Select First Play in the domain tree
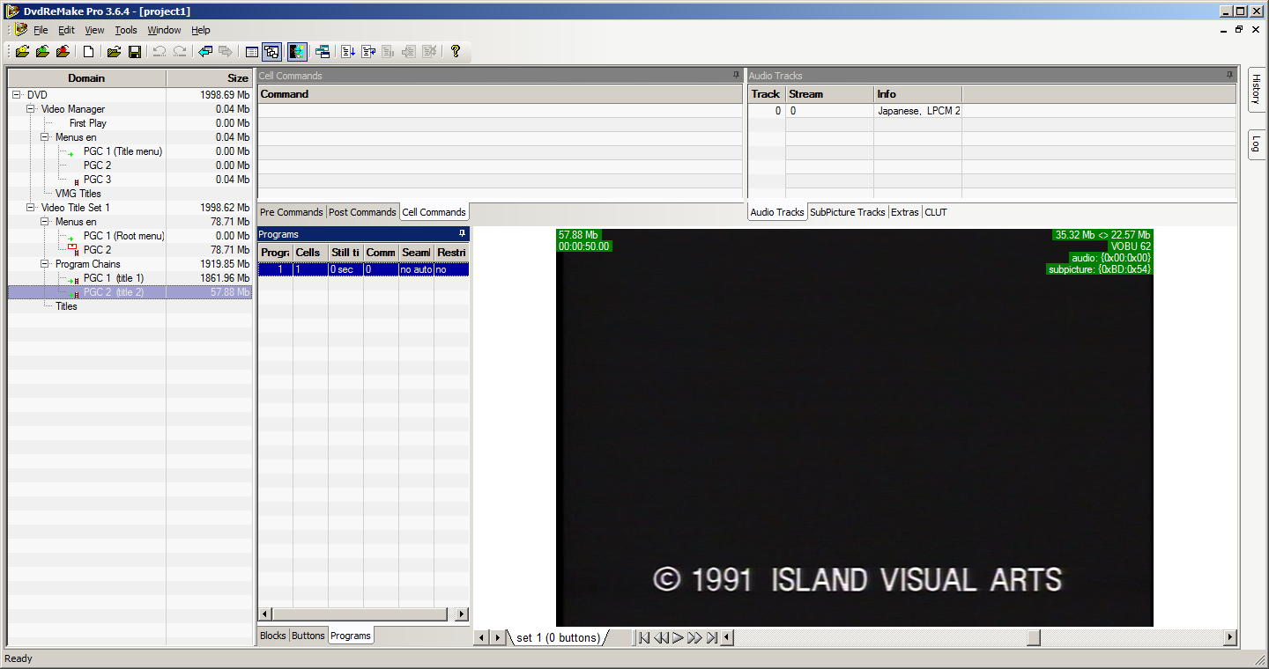The image size is (1269, 669). (x=88, y=123)
